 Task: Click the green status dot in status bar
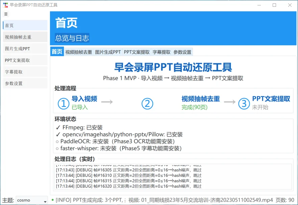tap(53, 200)
